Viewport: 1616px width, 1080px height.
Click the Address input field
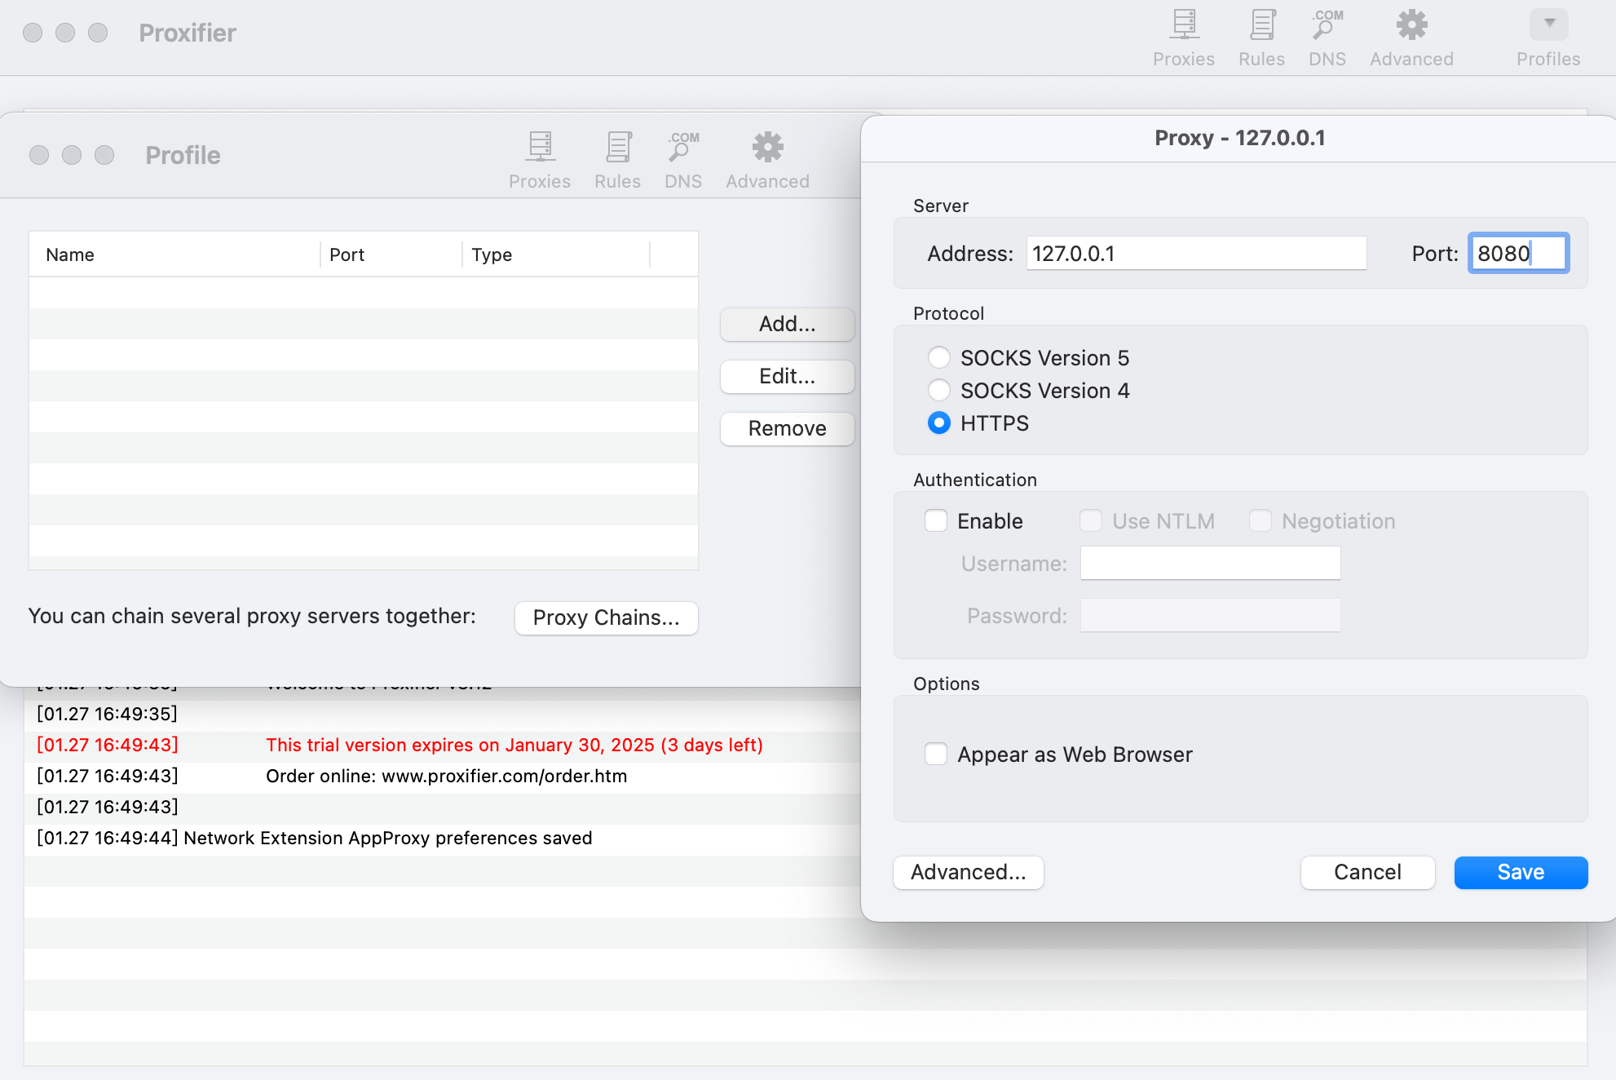[1195, 254]
